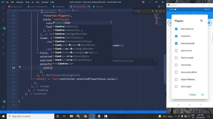Choose 'RxController' suggestion
The image size is (213, 119).
click(x=82, y=63)
